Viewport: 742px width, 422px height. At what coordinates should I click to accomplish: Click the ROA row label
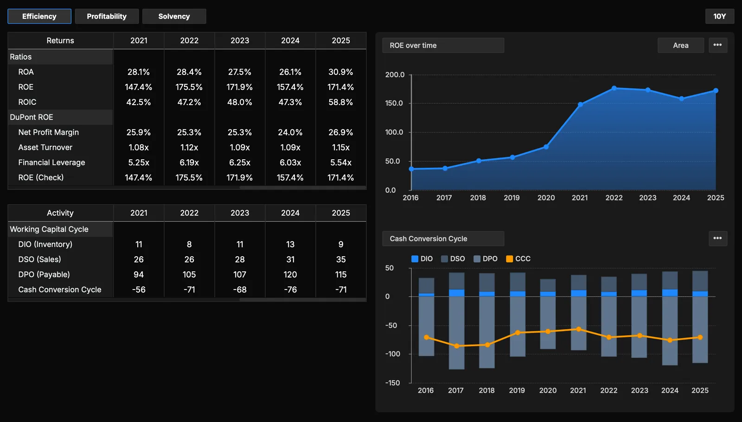[26, 72]
